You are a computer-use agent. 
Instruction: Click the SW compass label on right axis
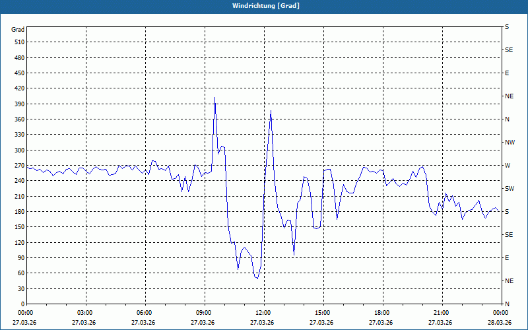point(510,189)
